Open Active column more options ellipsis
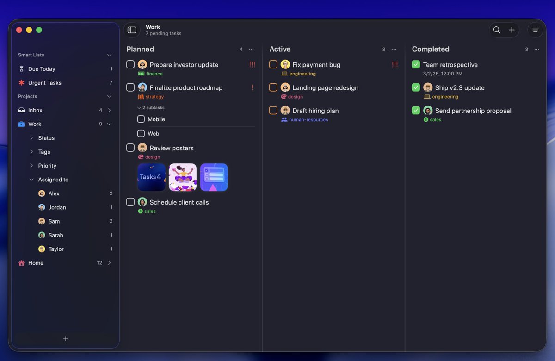This screenshot has height=361, width=555. pyautogui.click(x=394, y=50)
